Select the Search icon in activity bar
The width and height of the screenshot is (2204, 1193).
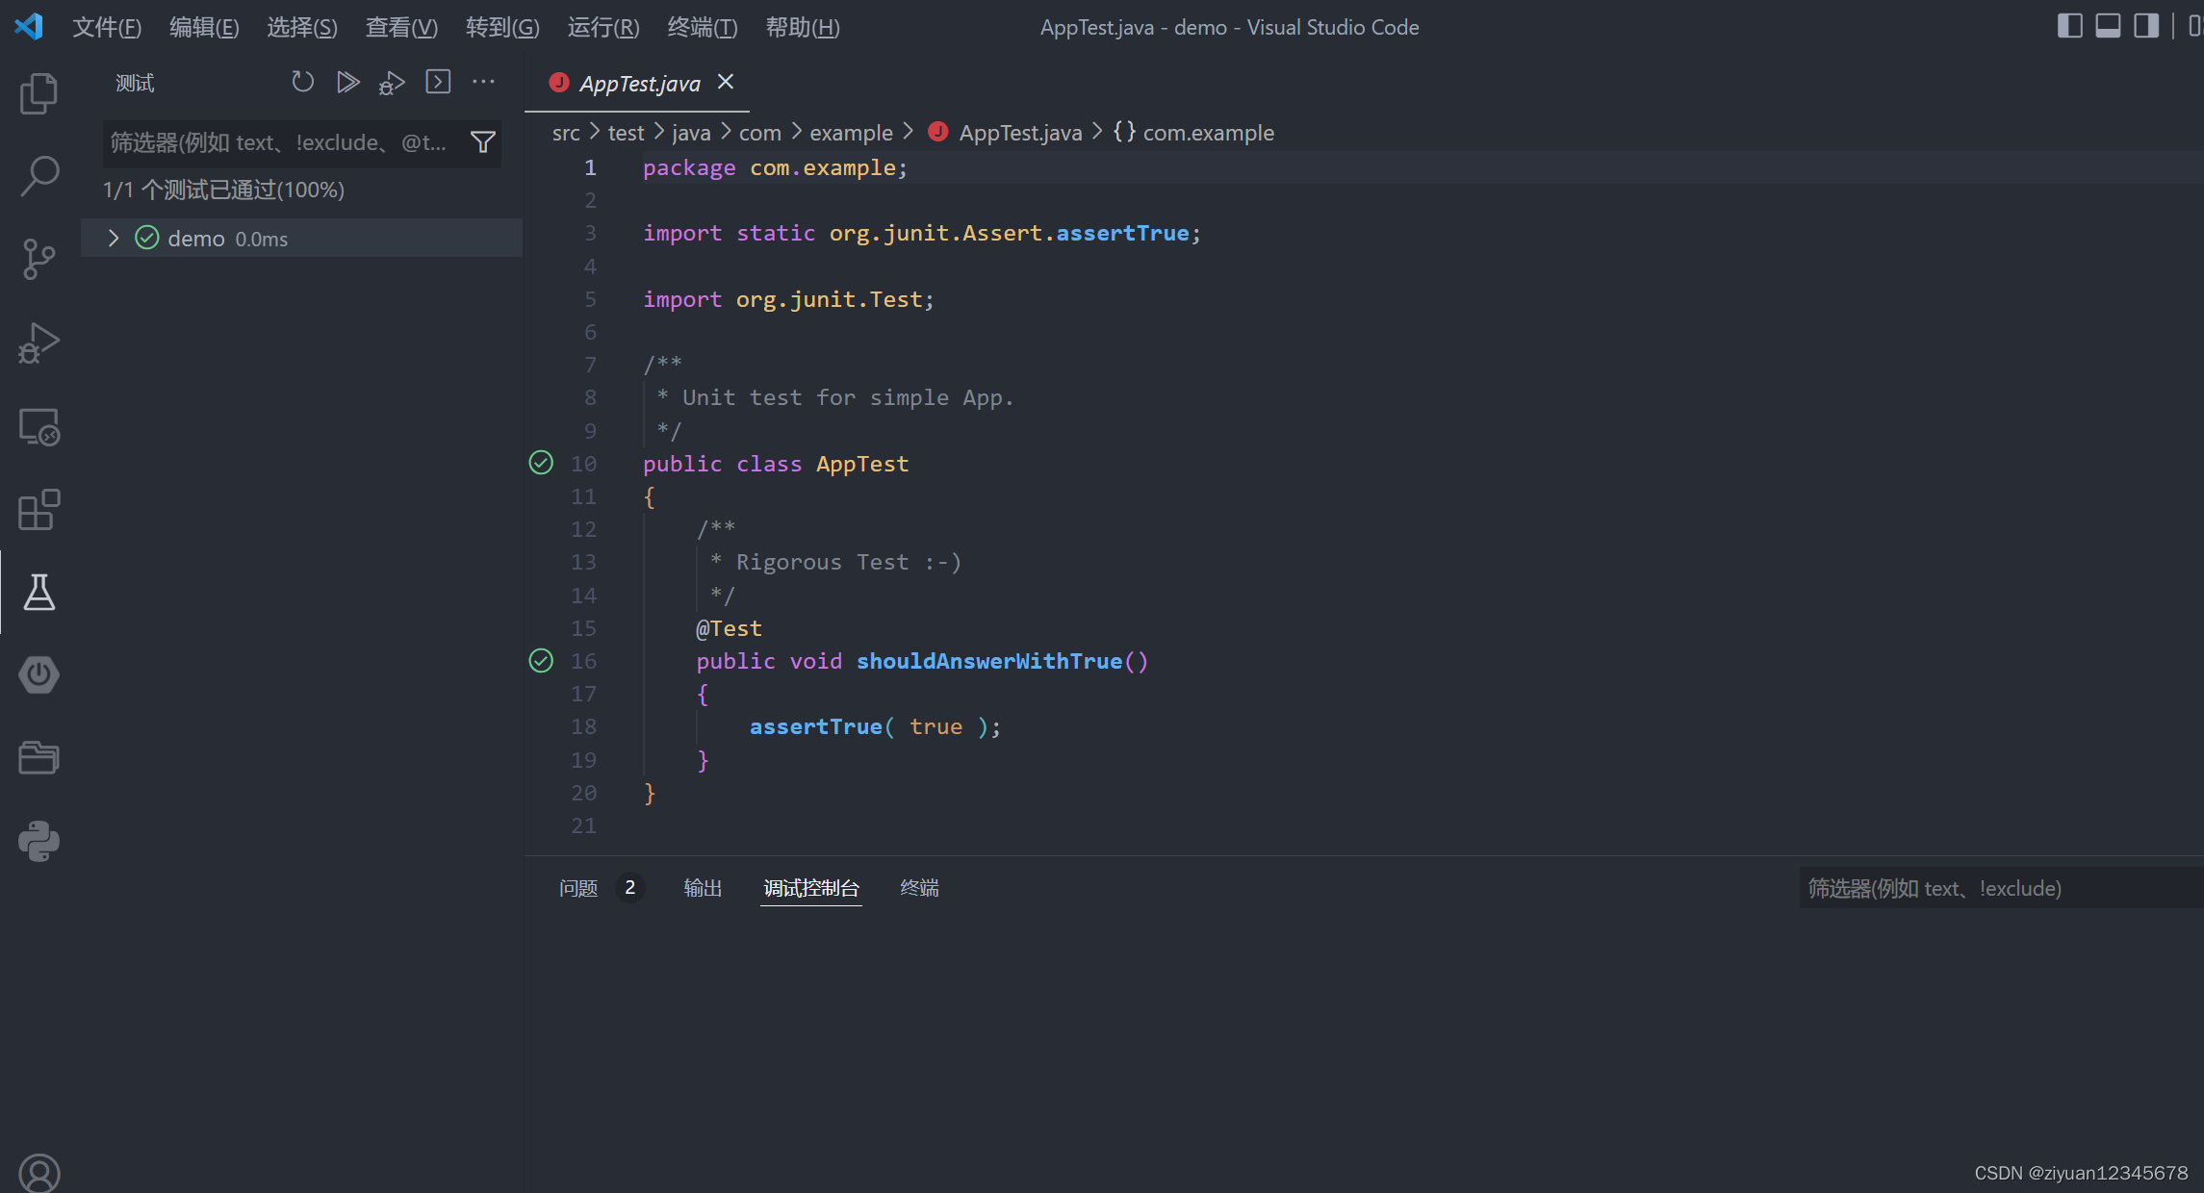pyautogui.click(x=38, y=175)
